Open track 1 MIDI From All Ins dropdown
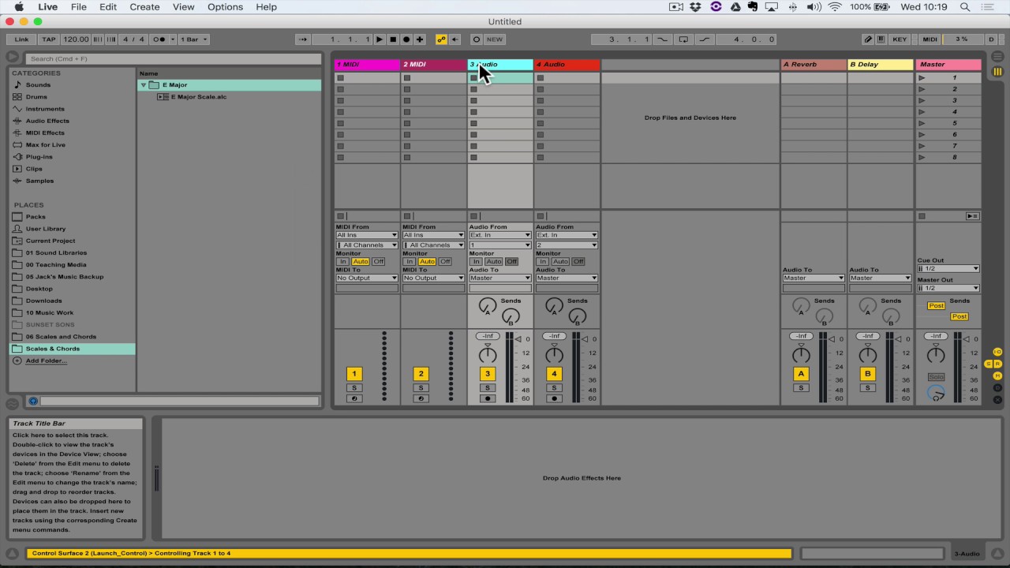Screen dimensions: 1010x568 coord(367,235)
